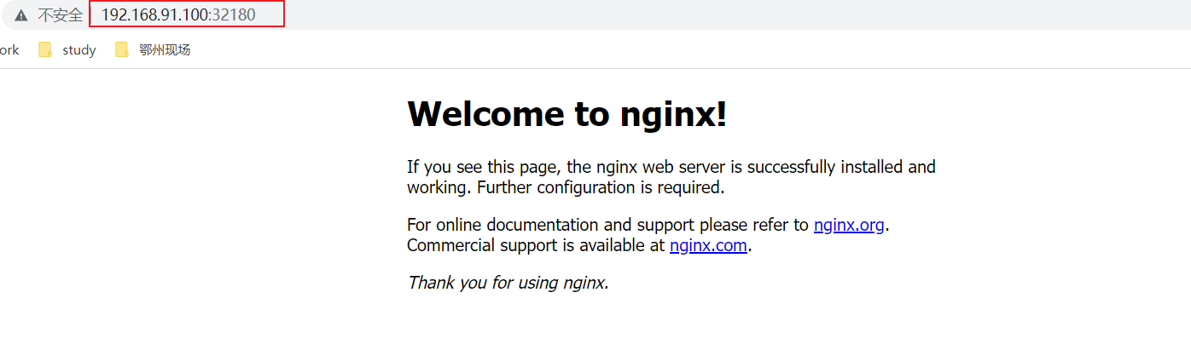
Task: Open the study bookmark folder icon
Action: (46, 50)
